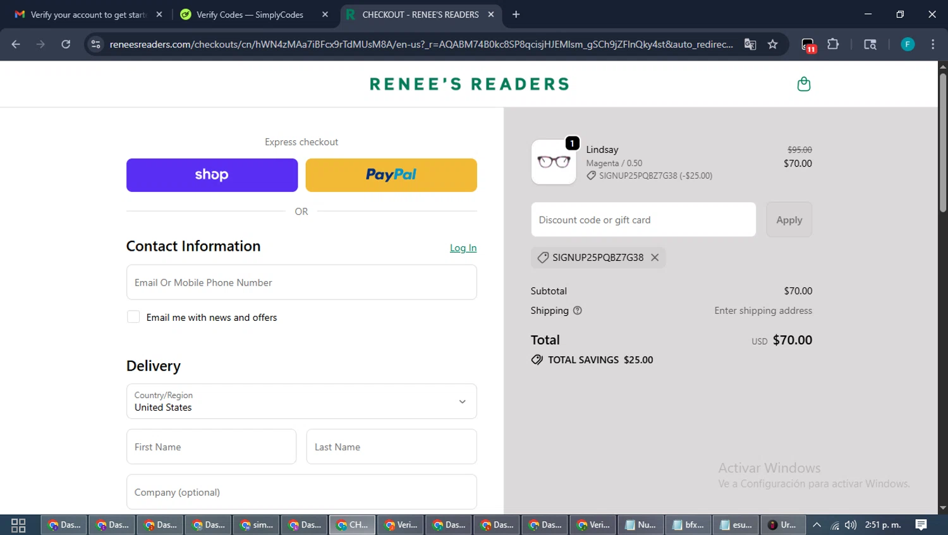Click the browser address bar URL
This screenshot has height=535, width=948.
[421, 44]
